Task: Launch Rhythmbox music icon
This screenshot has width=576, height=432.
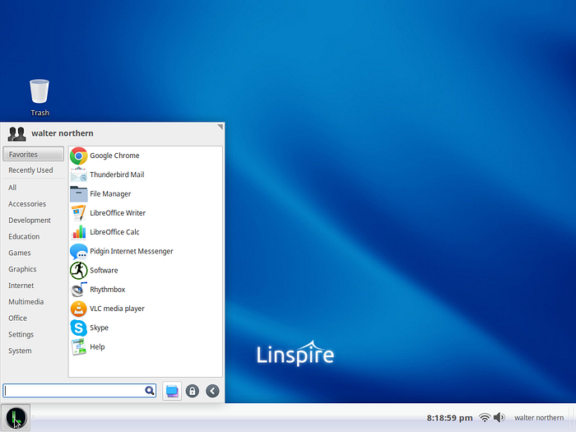Action: coord(79,290)
